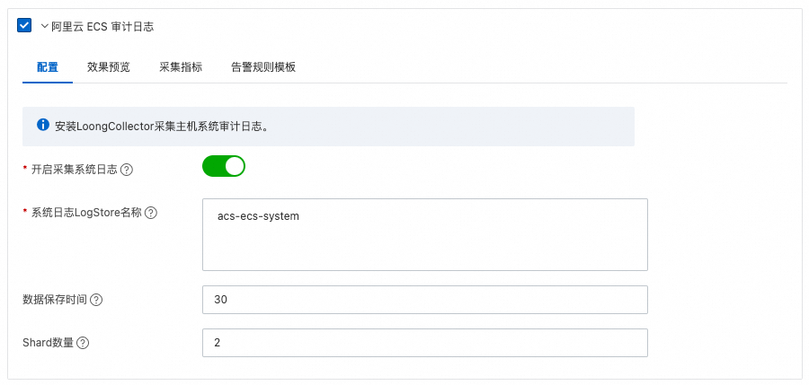Click help icon beside 系统日志LogStore名称
Image resolution: width=809 pixels, height=385 pixels.
(151, 213)
